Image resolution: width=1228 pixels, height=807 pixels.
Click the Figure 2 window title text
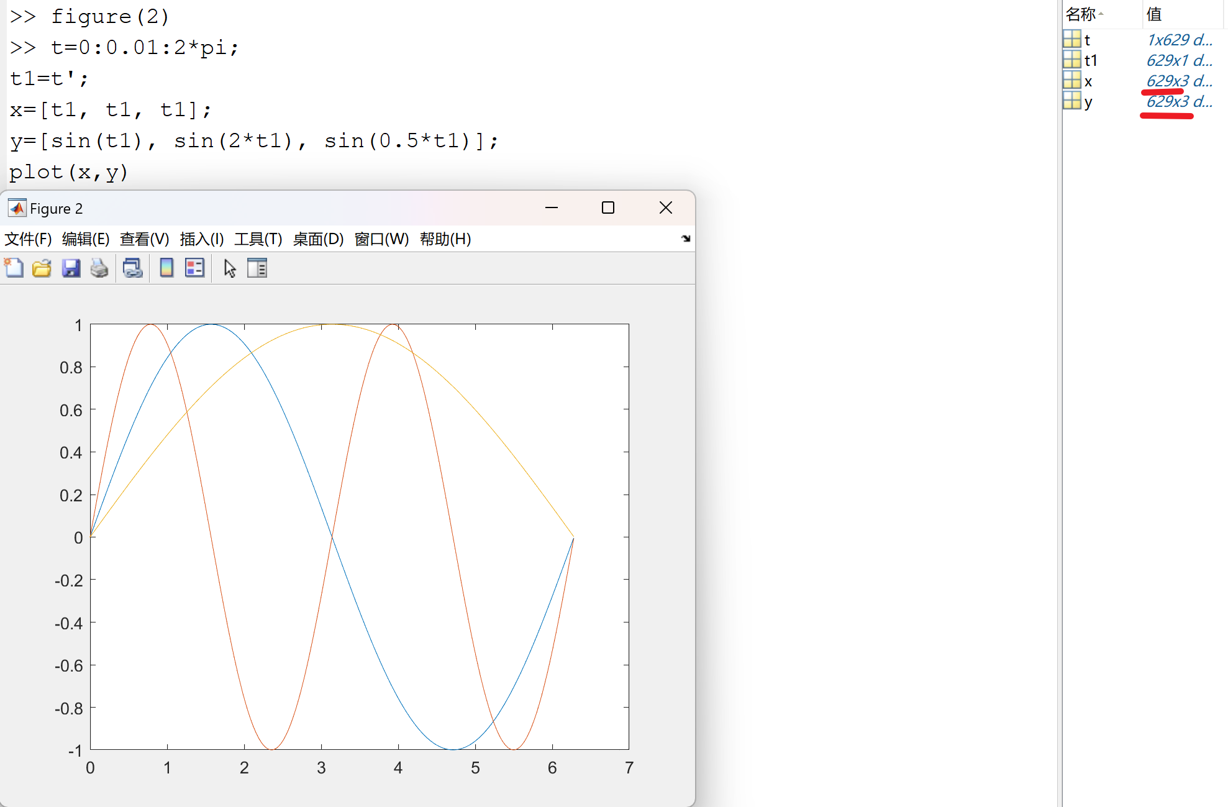point(56,208)
